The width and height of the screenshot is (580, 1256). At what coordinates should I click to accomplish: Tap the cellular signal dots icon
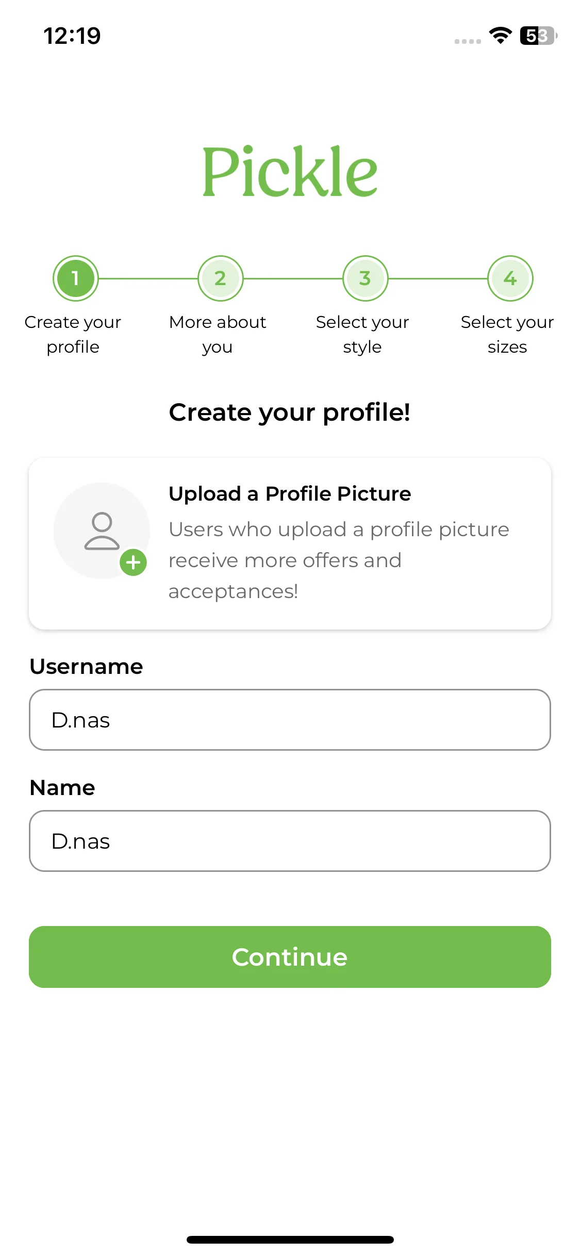(468, 41)
